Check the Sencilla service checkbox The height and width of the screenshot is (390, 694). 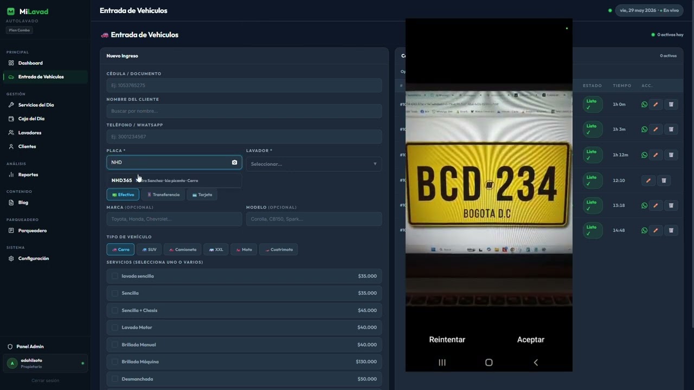(x=115, y=293)
